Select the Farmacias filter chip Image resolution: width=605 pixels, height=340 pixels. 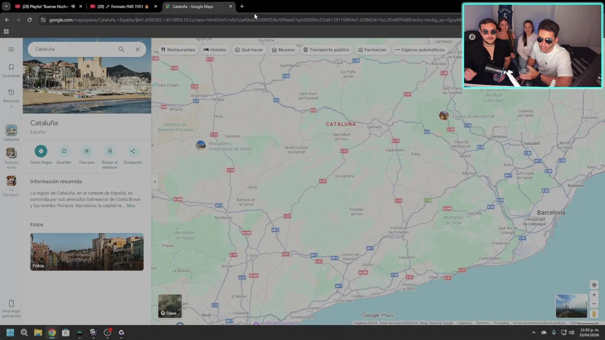372,50
